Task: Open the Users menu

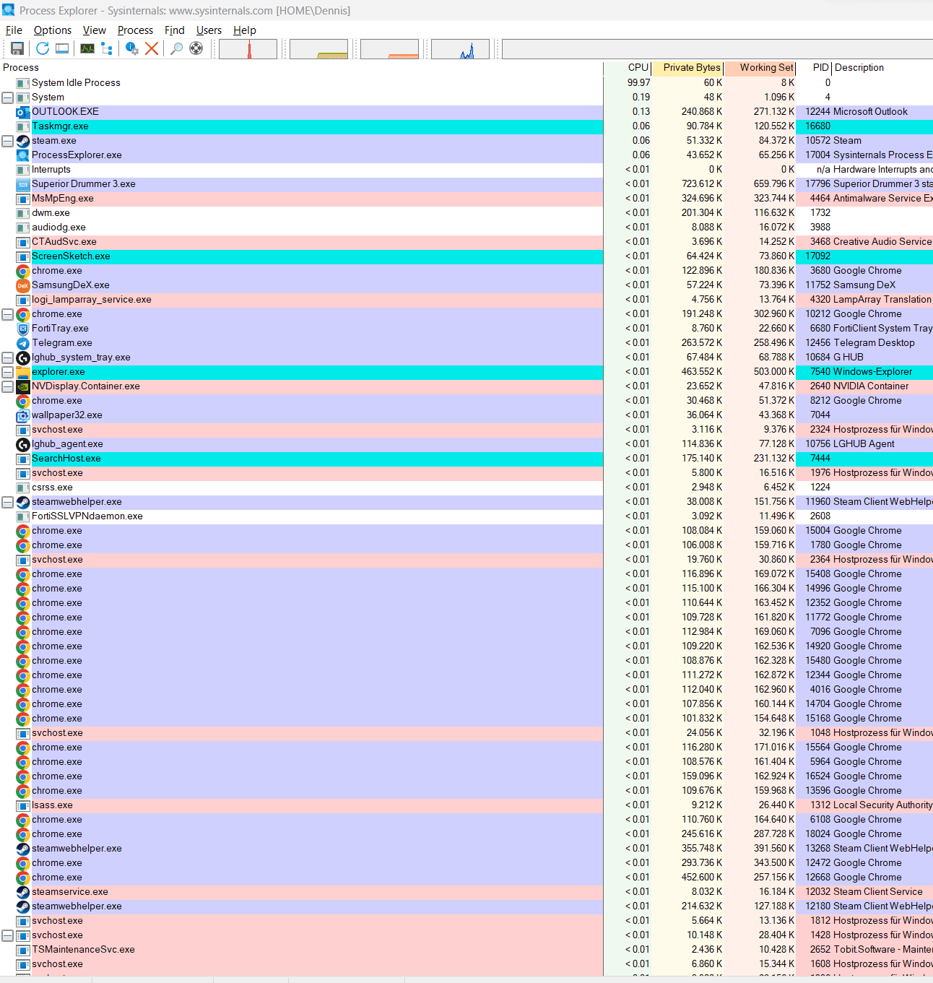Action: coord(209,30)
